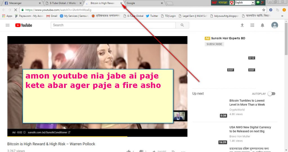Open the YouTube hamburger guide menu

[8, 25]
